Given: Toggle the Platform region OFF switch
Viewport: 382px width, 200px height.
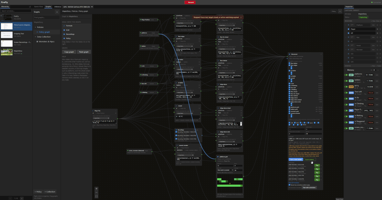Looking at the screenshot, I should click(352, 25).
